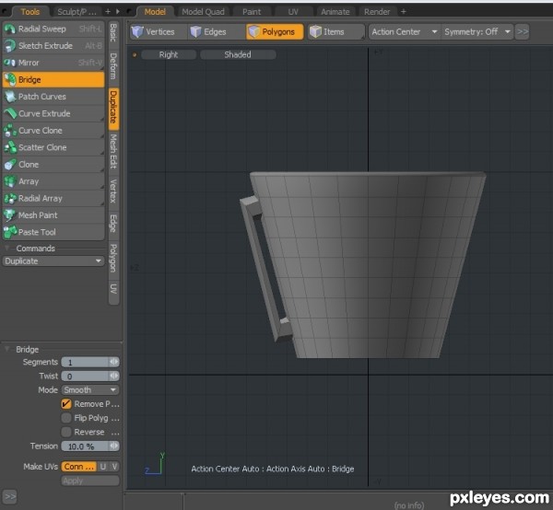Adjust the Tension value slider arrows
Viewport: 553px width, 510px height.
(x=114, y=446)
